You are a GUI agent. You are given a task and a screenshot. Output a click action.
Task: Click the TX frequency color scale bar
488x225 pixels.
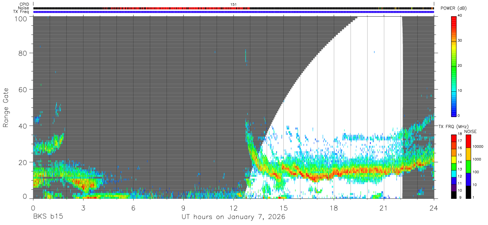pos(453,166)
